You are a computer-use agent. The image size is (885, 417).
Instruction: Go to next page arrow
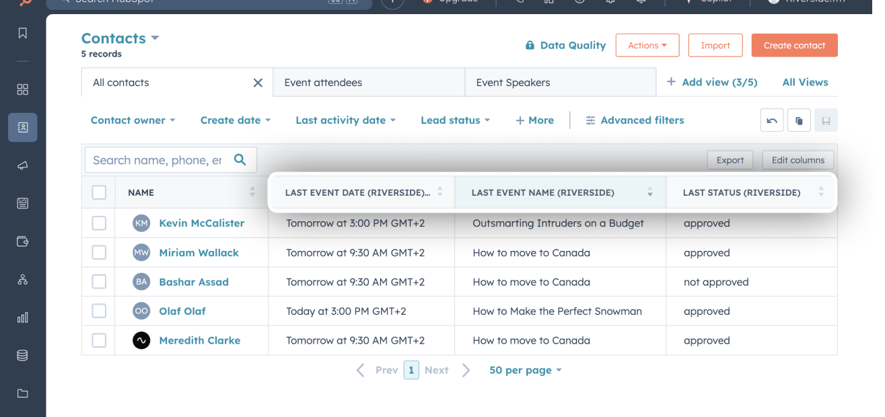click(x=466, y=370)
